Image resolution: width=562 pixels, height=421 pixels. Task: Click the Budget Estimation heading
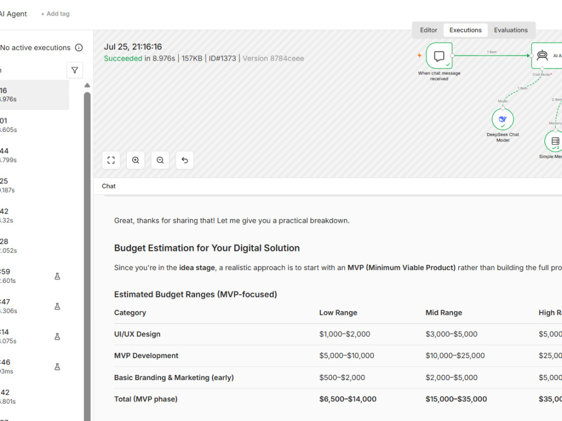tap(207, 248)
